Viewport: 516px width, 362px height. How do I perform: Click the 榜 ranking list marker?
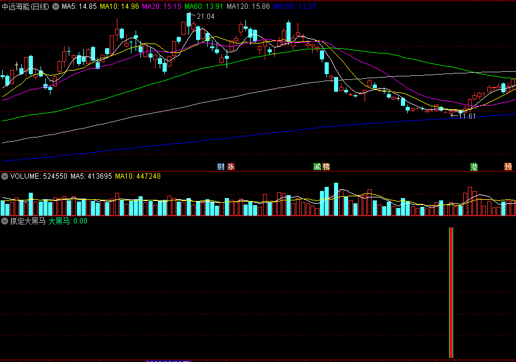coord(326,167)
